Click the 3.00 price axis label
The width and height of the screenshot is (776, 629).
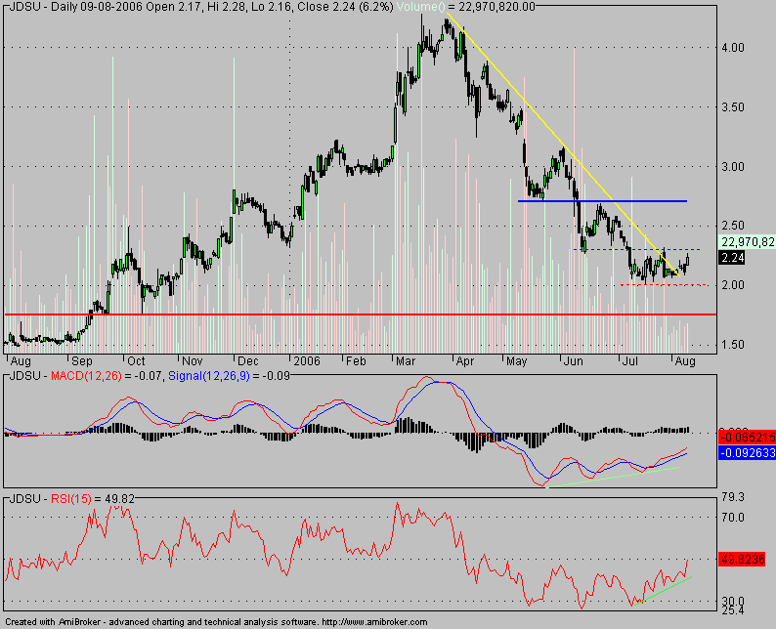(733, 167)
